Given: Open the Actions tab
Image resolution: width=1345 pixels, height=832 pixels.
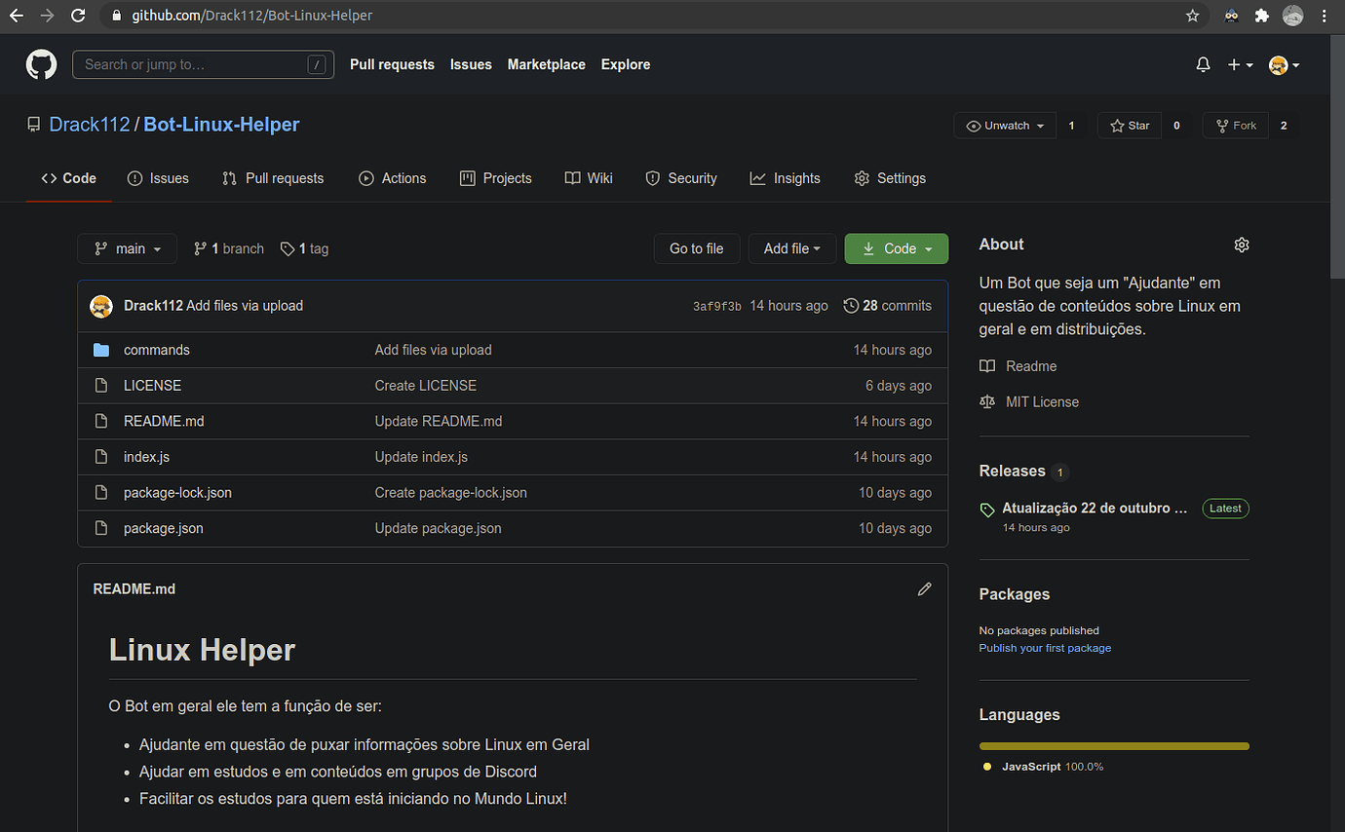Looking at the screenshot, I should 393,178.
